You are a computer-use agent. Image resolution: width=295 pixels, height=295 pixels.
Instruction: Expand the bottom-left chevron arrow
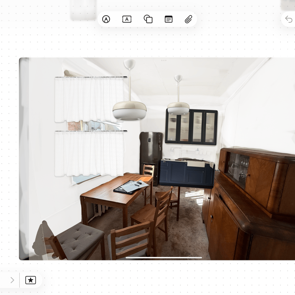(x=12, y=280)
